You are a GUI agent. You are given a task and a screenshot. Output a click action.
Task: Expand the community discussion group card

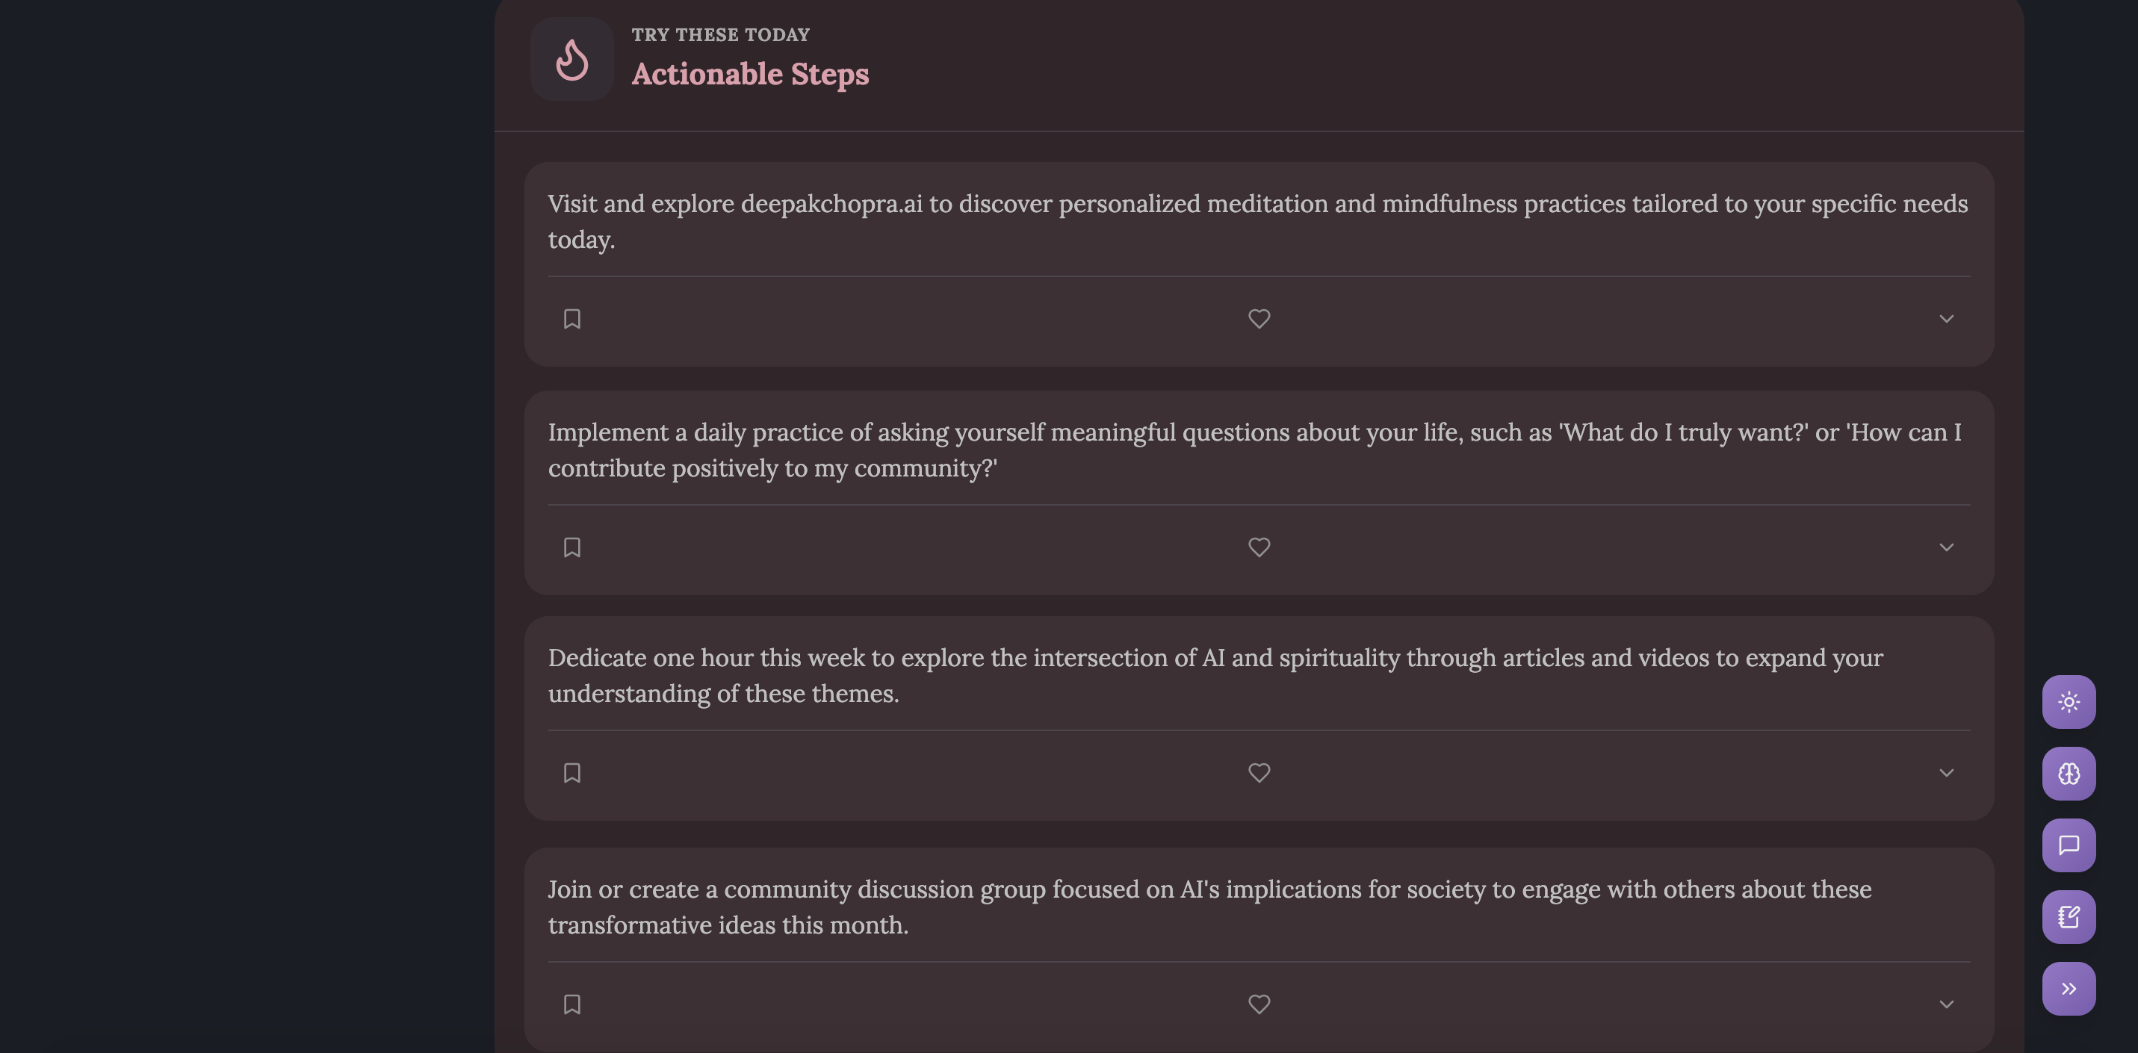pos(1946,1004)
